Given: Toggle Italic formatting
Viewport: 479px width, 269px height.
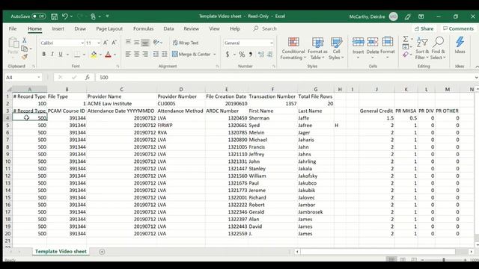Looking at the screenshot, I should pyautogui.click(x=52, y=55).
